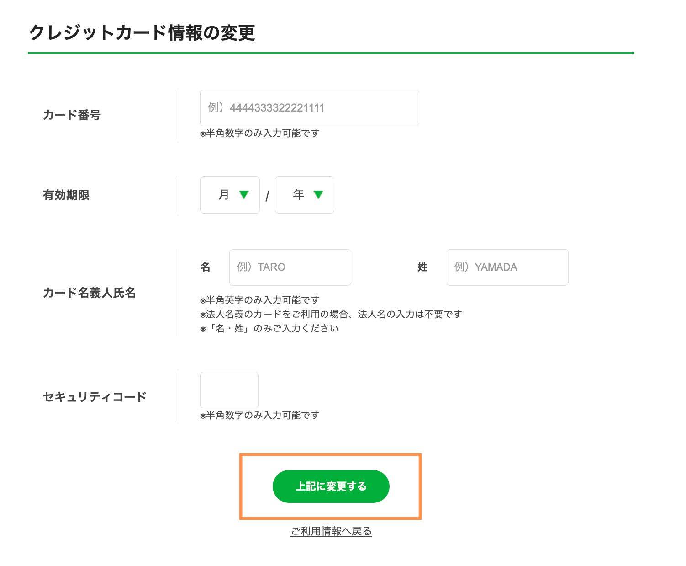Click the カード名義人氏名 cardholder name label

90,294
